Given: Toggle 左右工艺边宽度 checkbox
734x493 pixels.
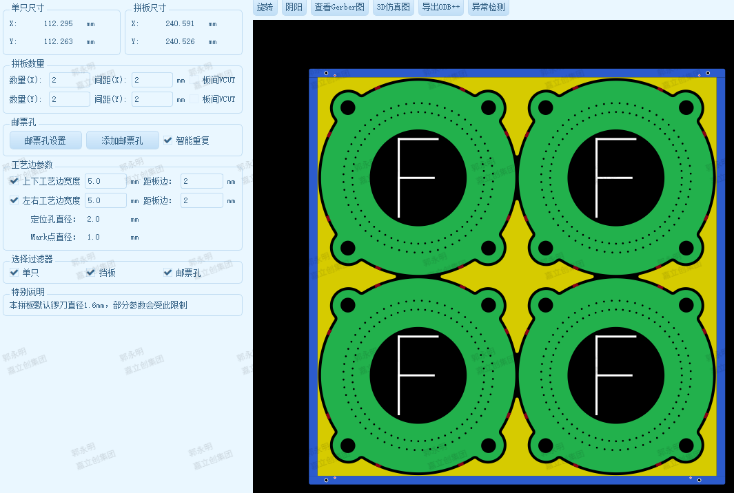Looking at the screenshot, I should pyautogui.click(x=14, y=200).
